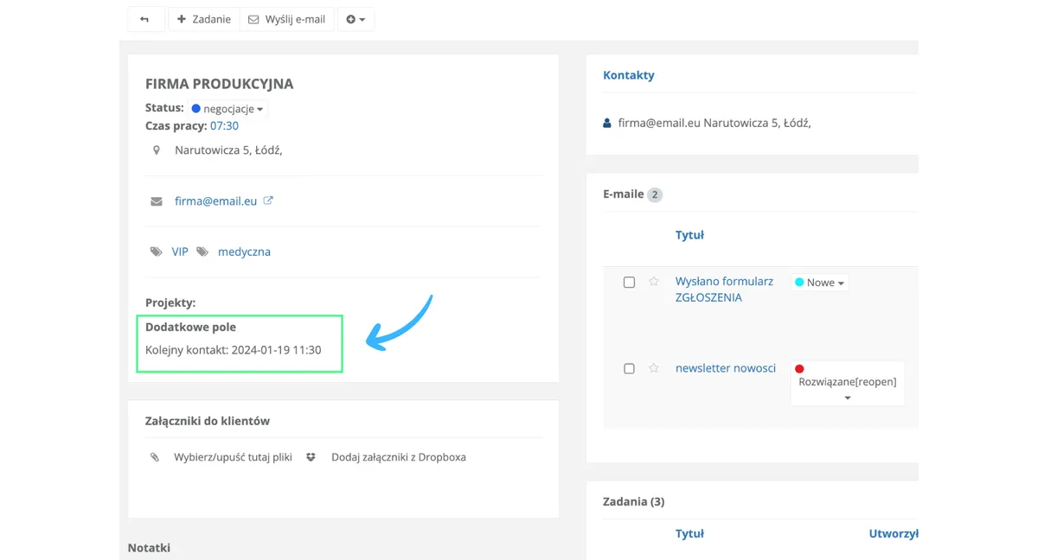Open the Rozwiązane[reopen] status dropdown
The width and height of the screenshot is (1038, 560).
click(848, 383)
